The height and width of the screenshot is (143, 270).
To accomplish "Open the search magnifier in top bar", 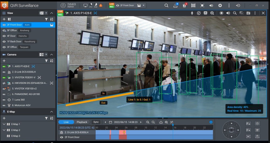I will click(x=166, y=5).
